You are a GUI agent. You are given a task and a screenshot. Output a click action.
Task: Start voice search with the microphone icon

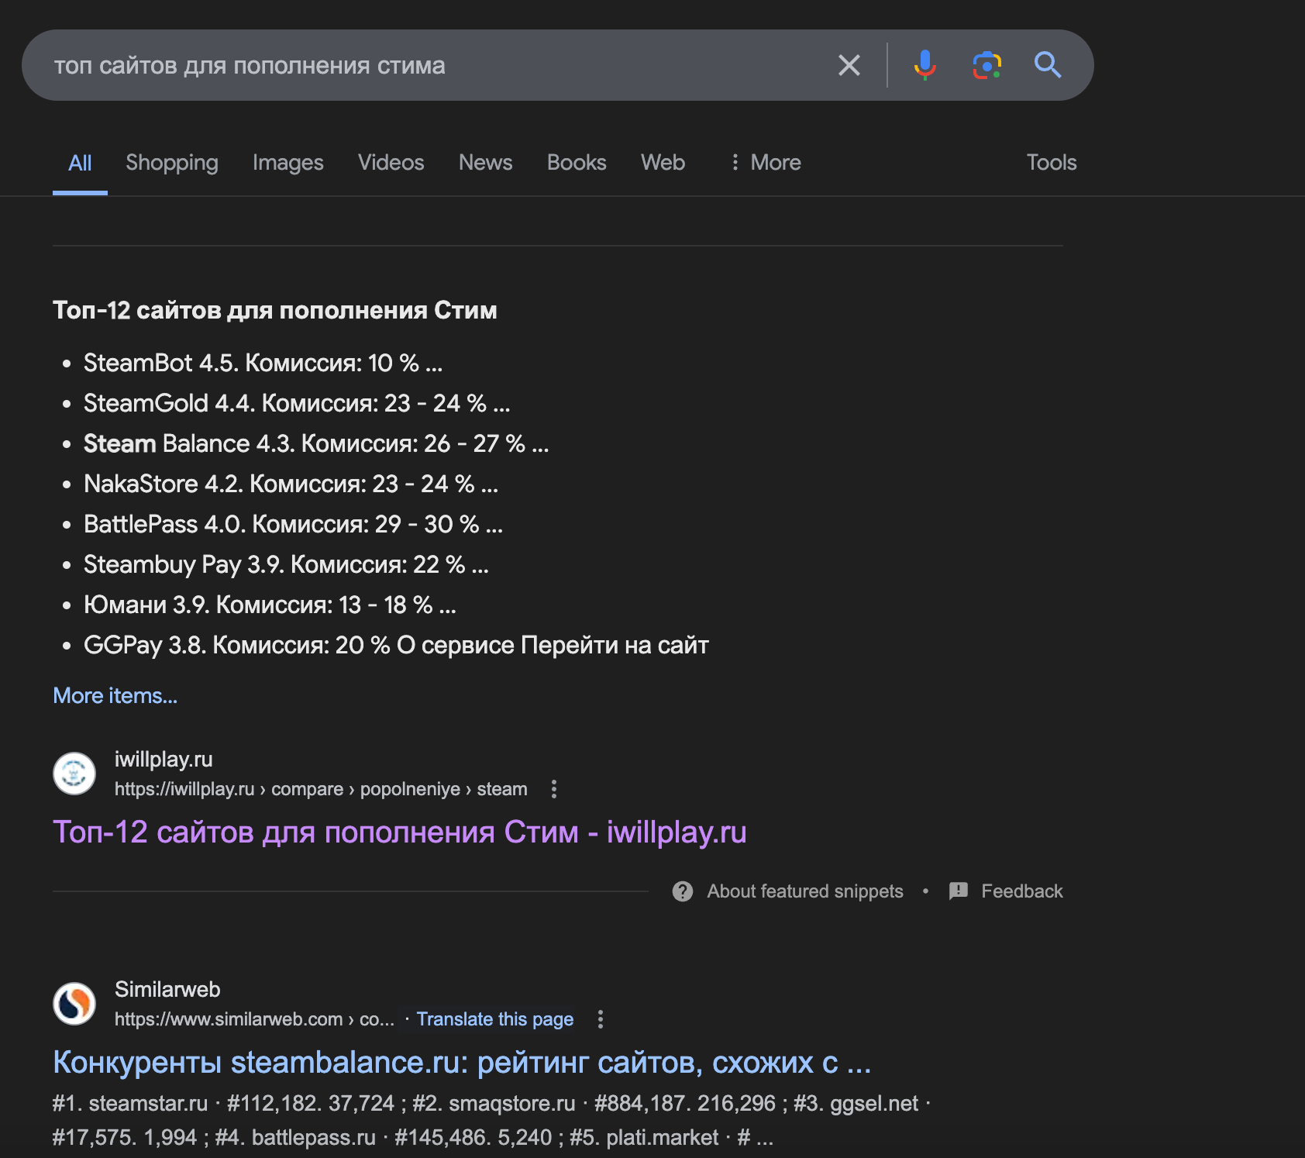point(925,65)
